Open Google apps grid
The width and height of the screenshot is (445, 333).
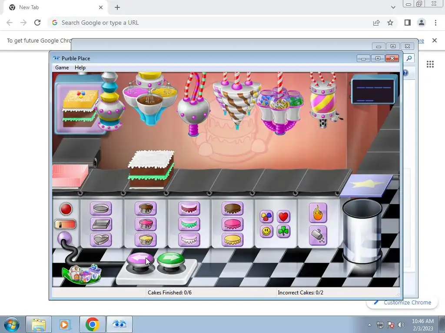coord(430,64)
